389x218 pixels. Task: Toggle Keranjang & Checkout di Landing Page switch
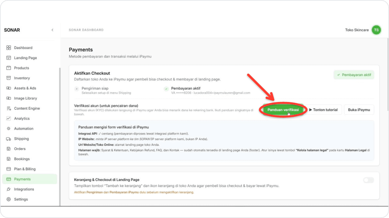click(x=368, y=180)
